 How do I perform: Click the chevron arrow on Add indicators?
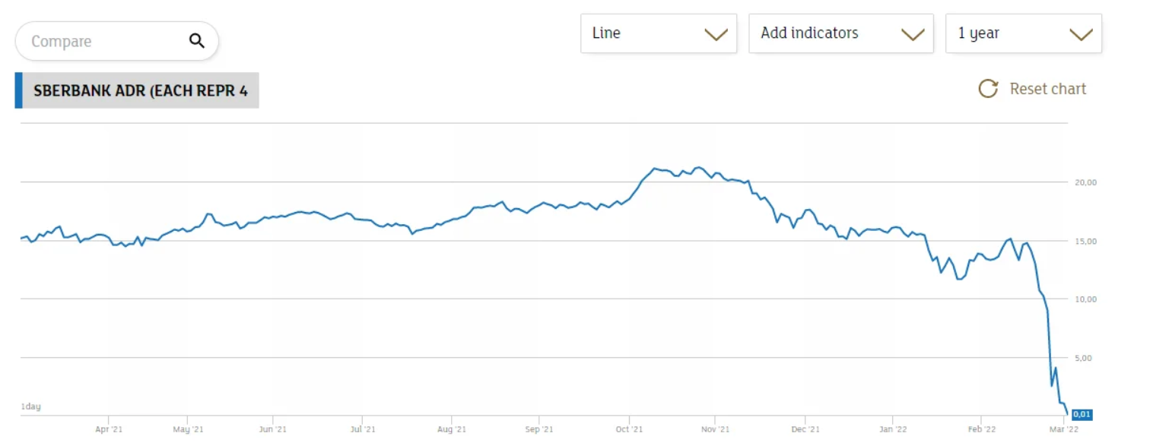pos(912,34)
